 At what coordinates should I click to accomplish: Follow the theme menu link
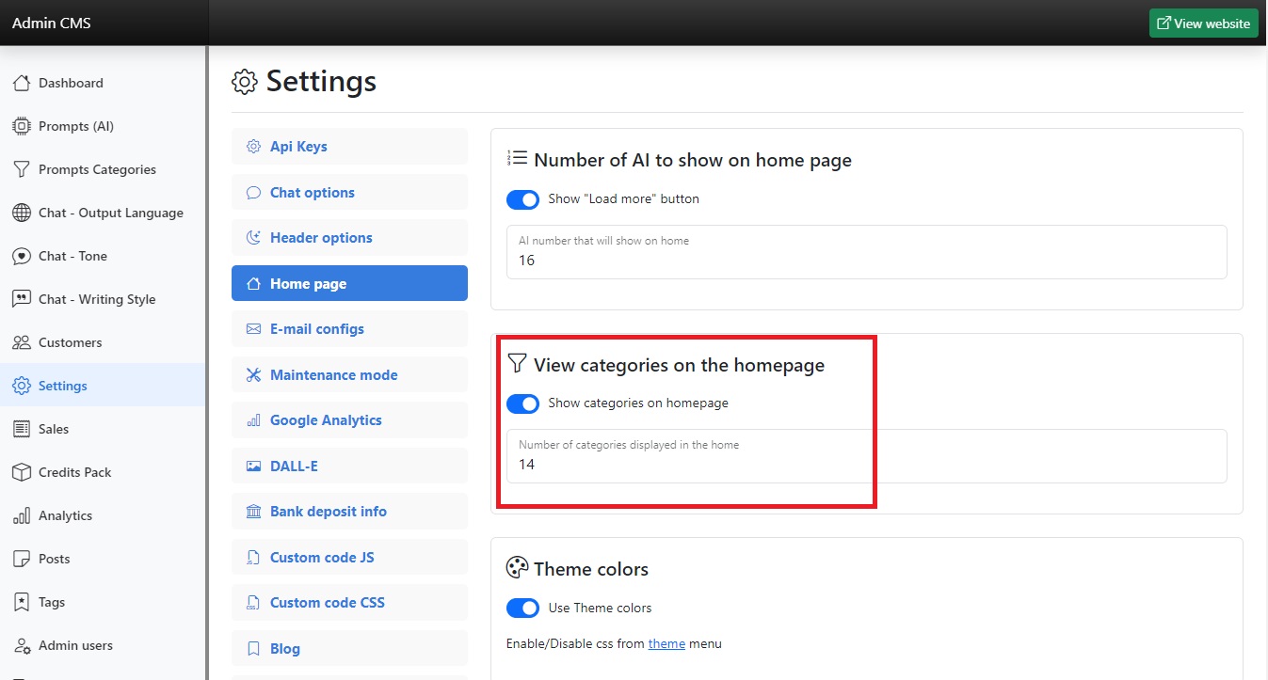666,644
